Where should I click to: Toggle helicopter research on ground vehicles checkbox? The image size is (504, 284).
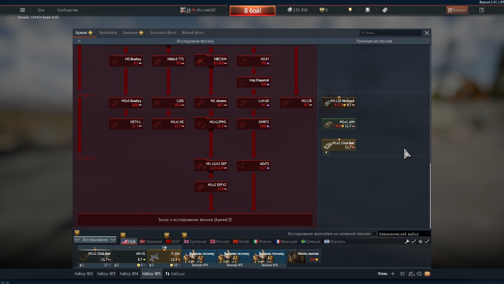374,234
